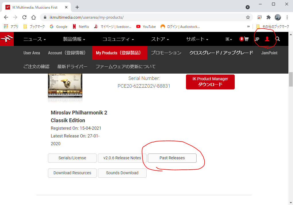
Task: View site info lock icon
Action: click(45, 18)
